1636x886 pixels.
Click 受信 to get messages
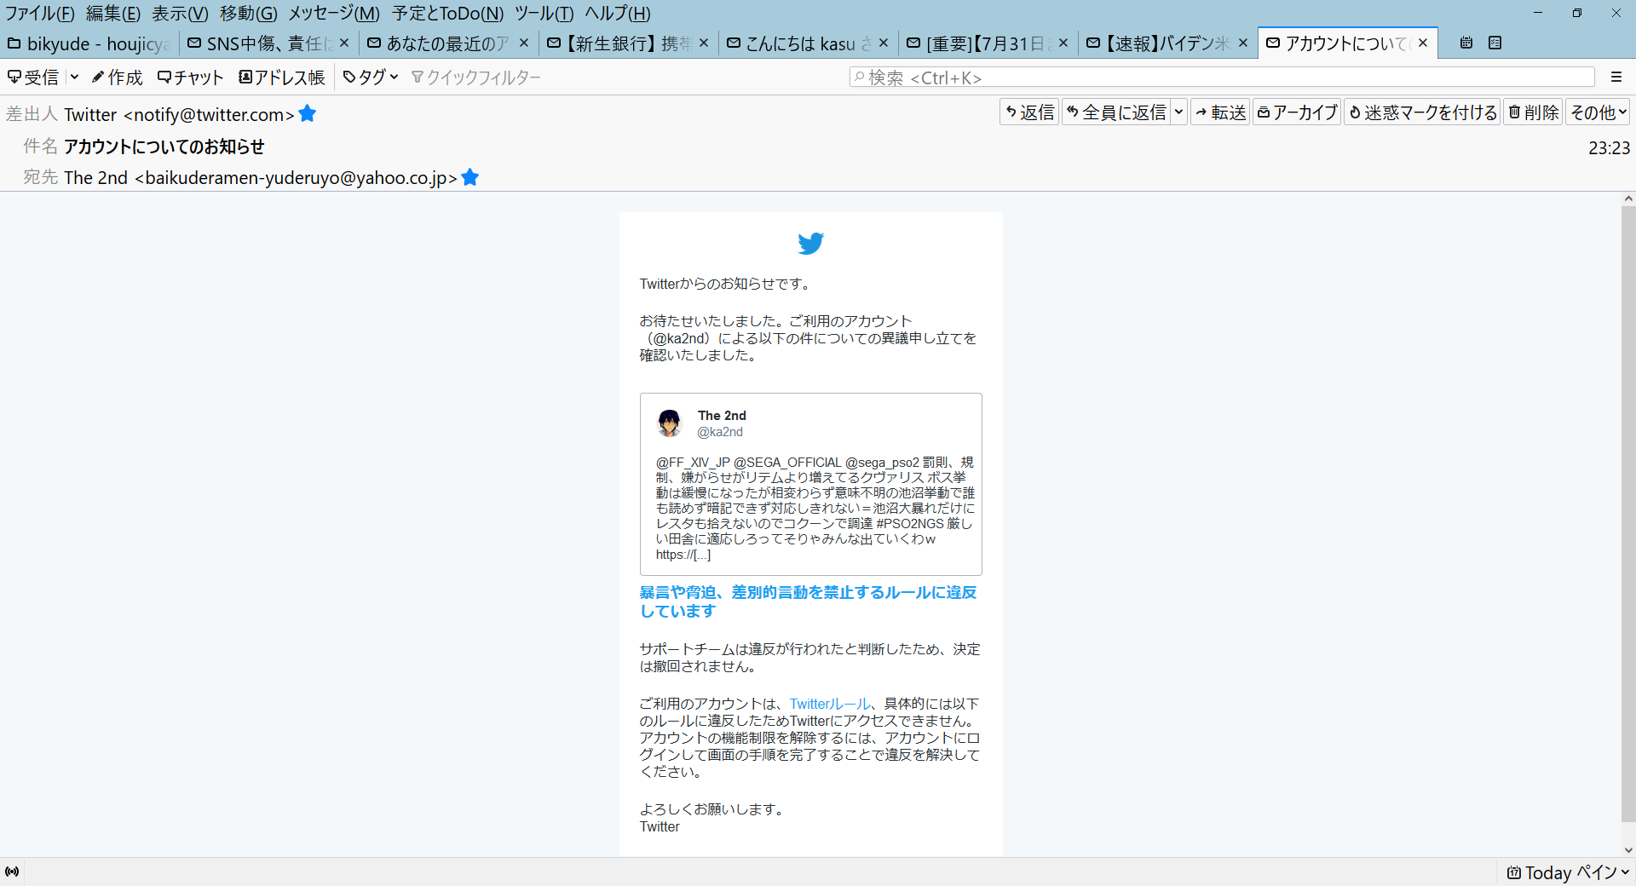[33, 78]
